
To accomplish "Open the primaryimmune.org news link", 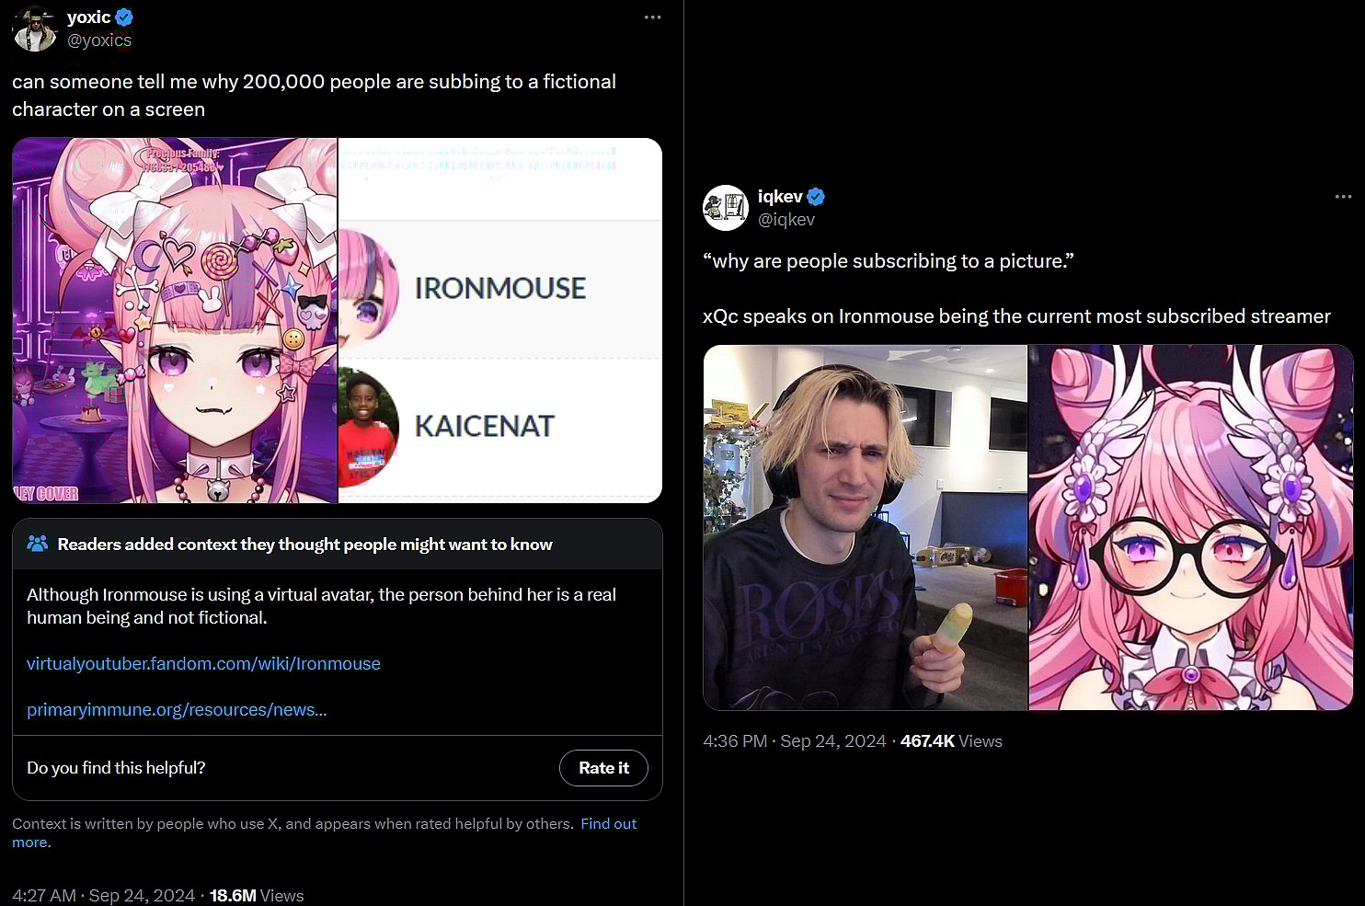I will pyautogui.click(x=177, y=709).
